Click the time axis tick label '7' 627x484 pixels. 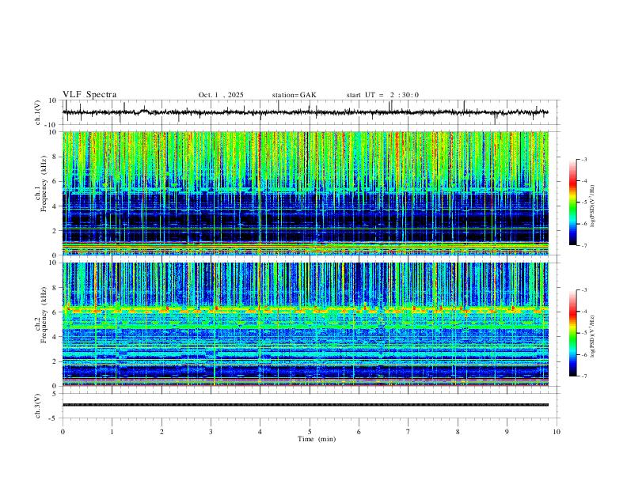point(408,432)
